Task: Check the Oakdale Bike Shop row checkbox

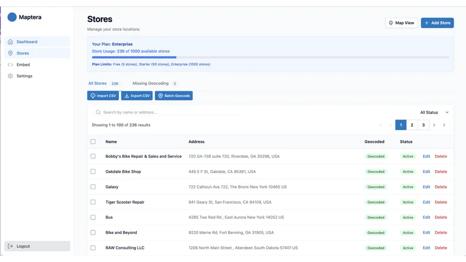Action: pyautogui.click(x=93, y=171)
